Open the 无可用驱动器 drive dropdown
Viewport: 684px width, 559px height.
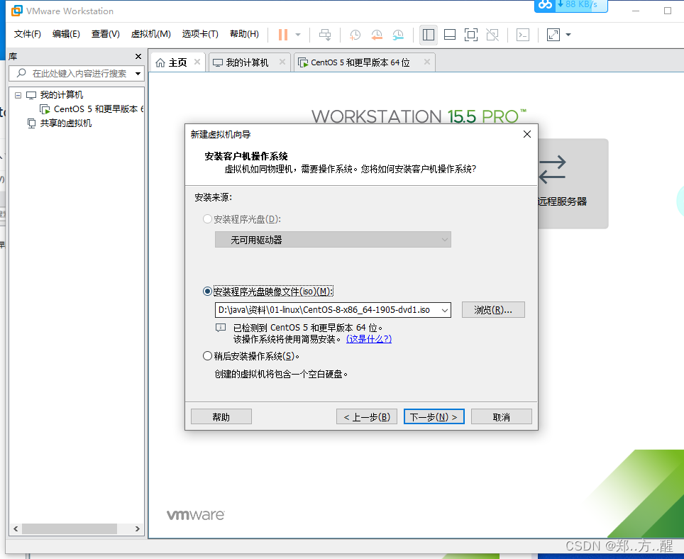click(333, 240)
